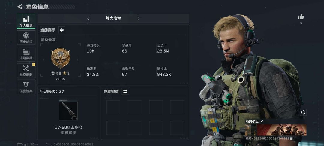Click the back arrow beside 角色信息

coord(20,7)
